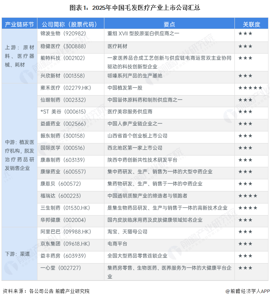The width and height of the screenshot is (270, 299).
Task: Click the 要点 column header
Action: click(x=169, y=24)
